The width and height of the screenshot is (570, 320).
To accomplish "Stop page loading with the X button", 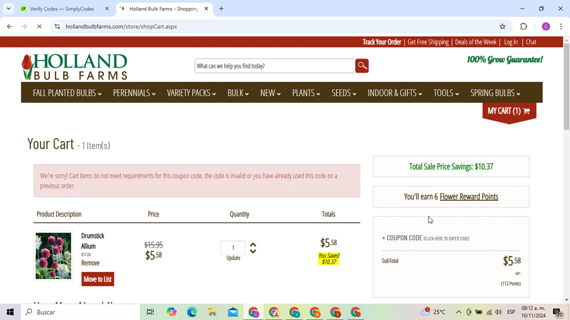I will [39, 27].
